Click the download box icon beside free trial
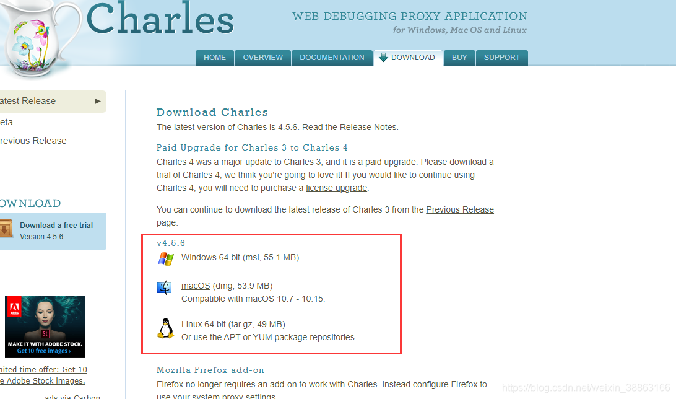Viewport: 676px width, 399px height. click(x=6, y=229)
